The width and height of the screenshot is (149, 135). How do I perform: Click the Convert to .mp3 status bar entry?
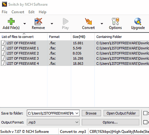[x=73, y=131]
